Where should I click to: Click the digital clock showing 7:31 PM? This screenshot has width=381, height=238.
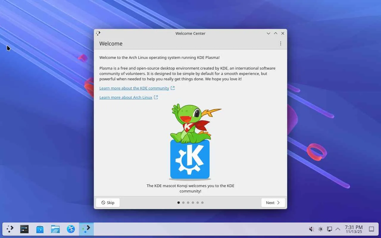click(354, 229)
